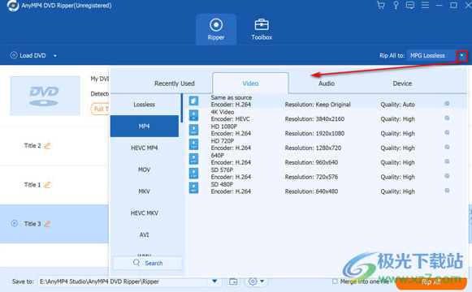The image size is (472, 292).
Task: Select the MP4 format category
Action: click(144, 127)
